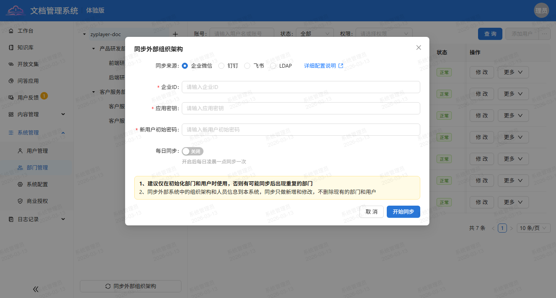Click the 日志记录 icon
Image resolution: width=556 pixels, height=298 pixels.
[x=11, y=219]
